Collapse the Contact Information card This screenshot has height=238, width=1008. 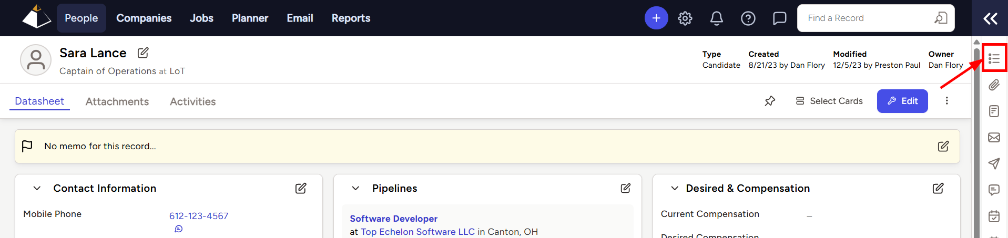37,188
